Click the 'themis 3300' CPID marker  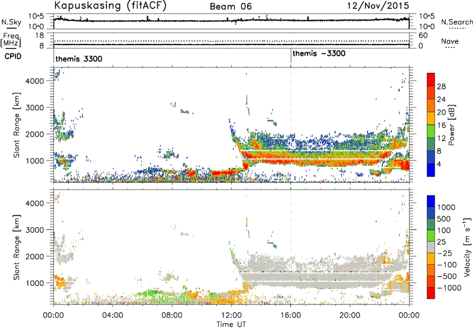pos(79,59)
